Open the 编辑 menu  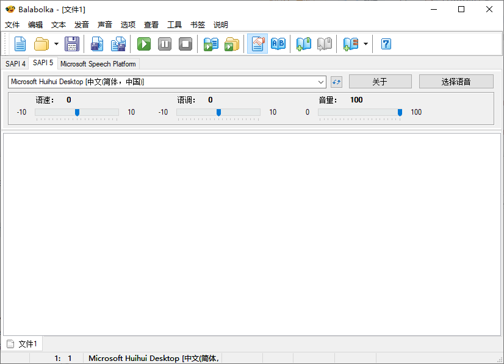click(35, 25)
